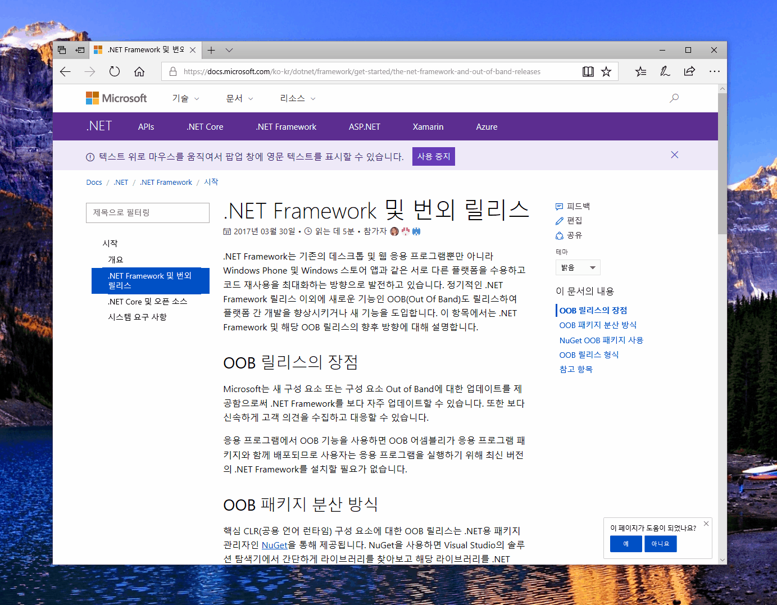Select Xamarin in the .NET navigation
This screenshot has height=605, width=777.
click(428, 126)
